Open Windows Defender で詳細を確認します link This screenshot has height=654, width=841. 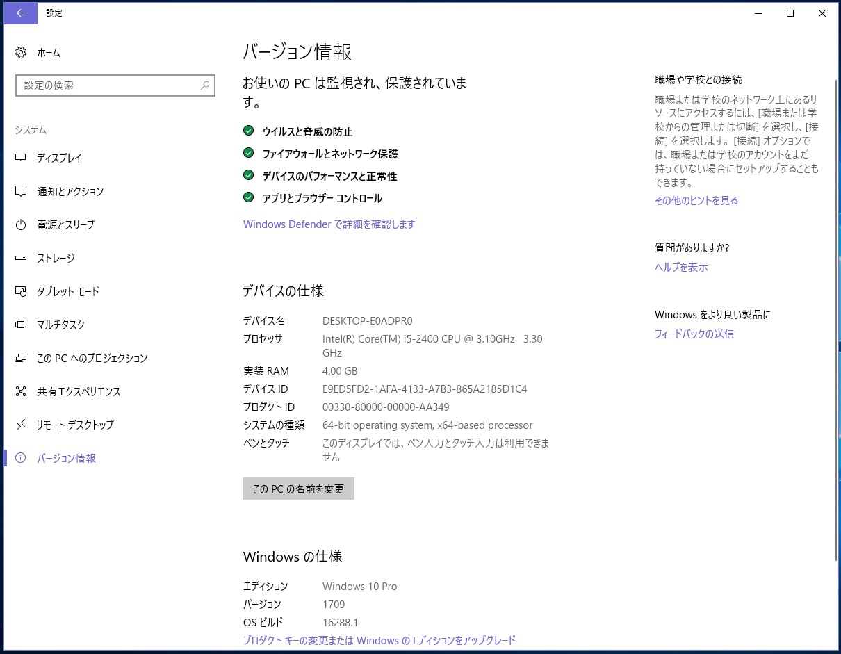point(329,224)
